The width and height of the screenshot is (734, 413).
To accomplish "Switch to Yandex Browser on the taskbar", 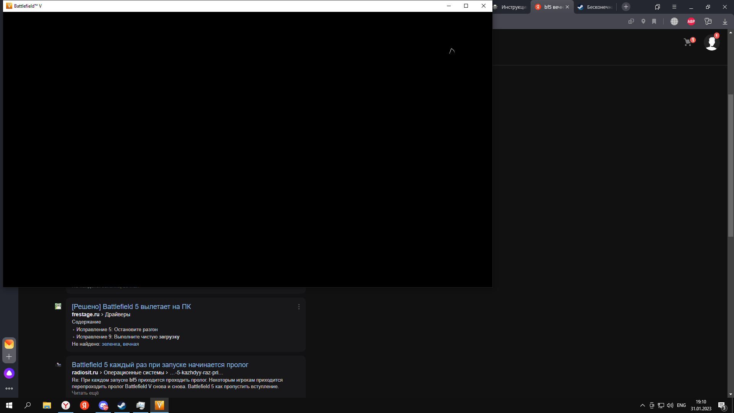I will pyautogui.click(x=66, y=405).
